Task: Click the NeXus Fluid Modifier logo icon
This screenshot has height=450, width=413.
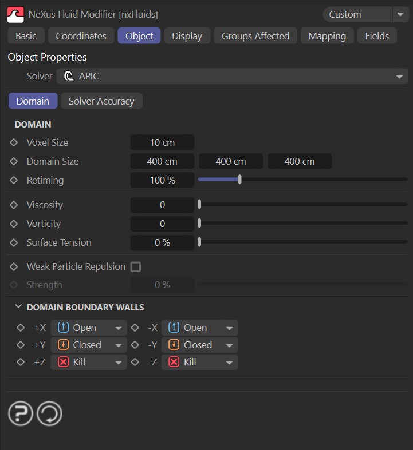Action: [15, 14]
